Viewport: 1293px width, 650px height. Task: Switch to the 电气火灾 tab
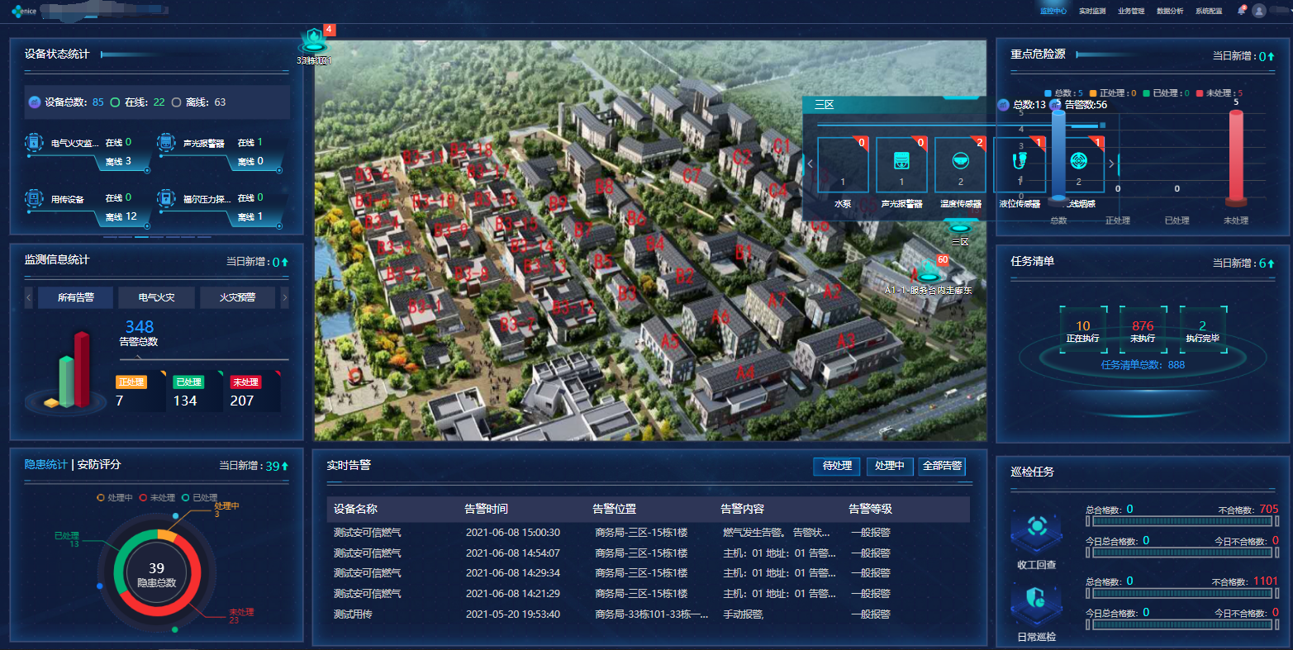tap(156, 297)
